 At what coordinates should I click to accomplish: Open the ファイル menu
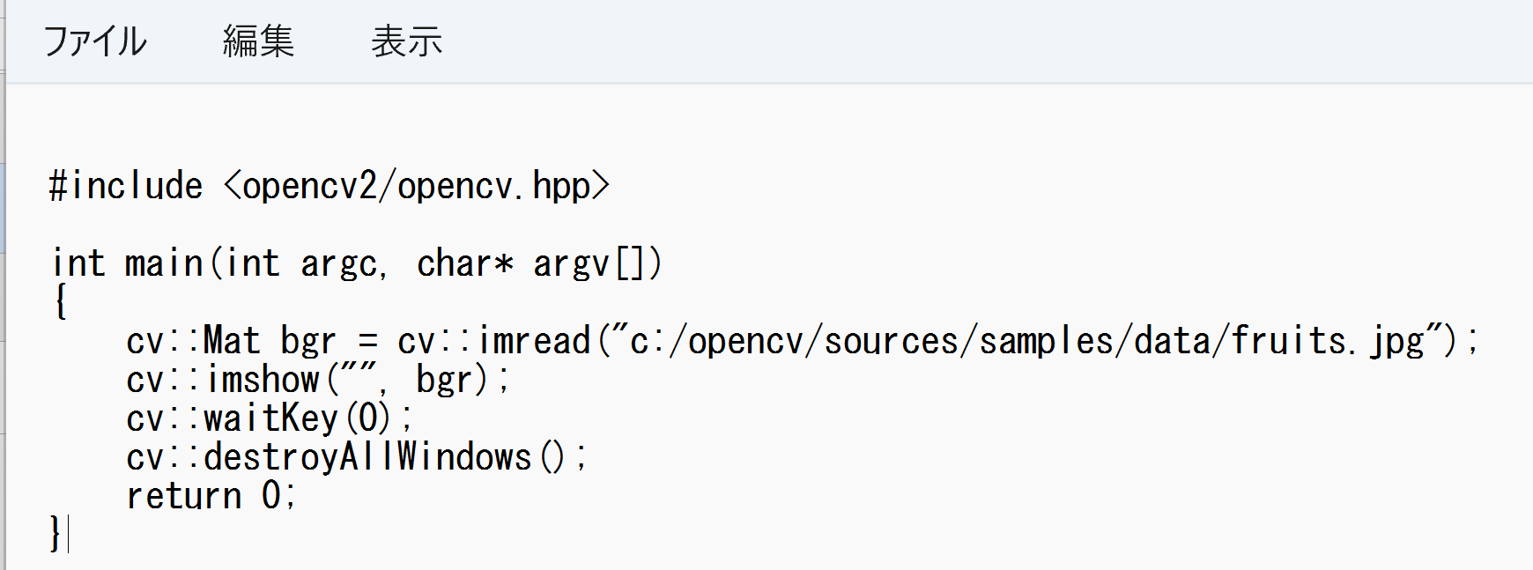point(95,41)
